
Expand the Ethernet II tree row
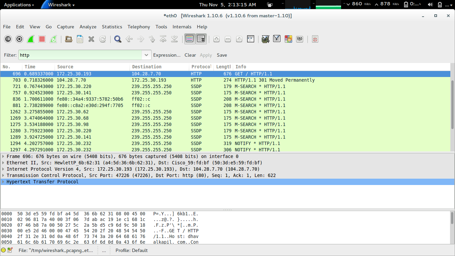(3, 163)
